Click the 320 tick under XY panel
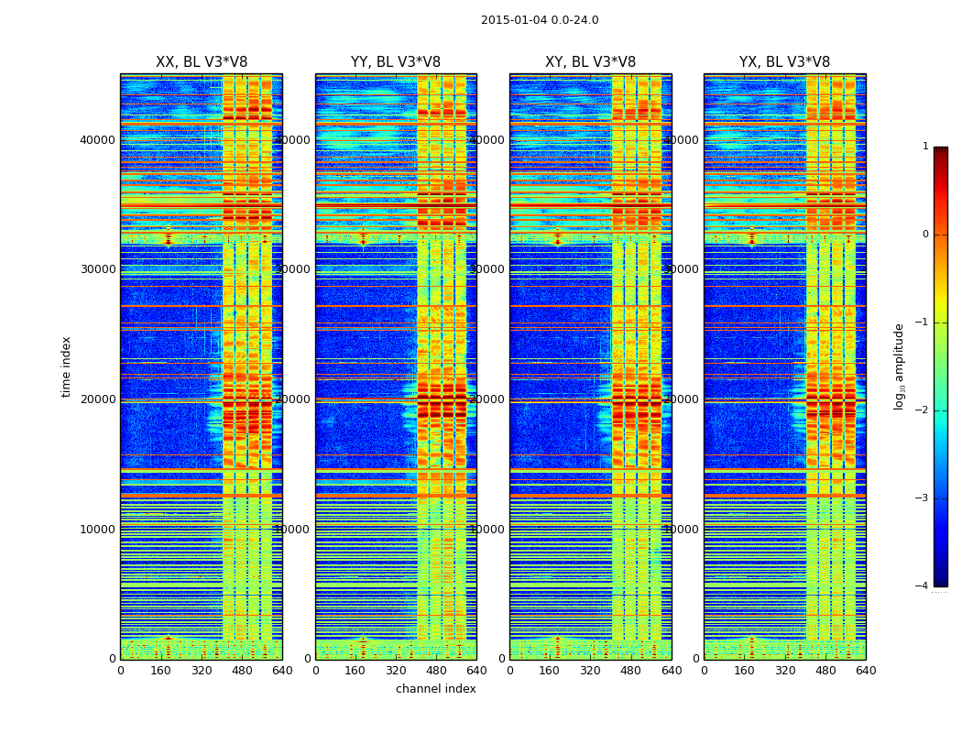The height and width of the screenshot is (733, 962). 590,671
